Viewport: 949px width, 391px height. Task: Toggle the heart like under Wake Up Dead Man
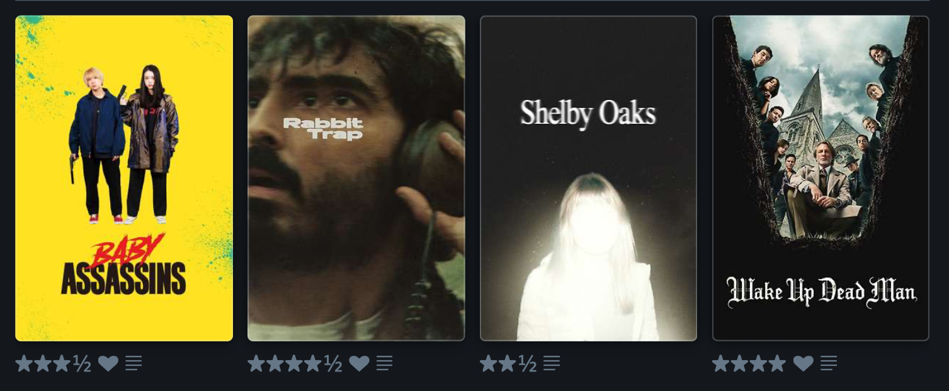pyautogui.click(x=804, y=363)
